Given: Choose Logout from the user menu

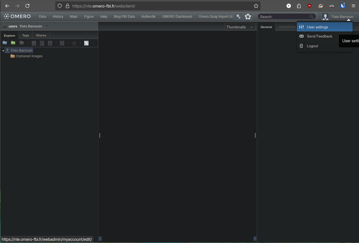Looking at the screenshot, I should pos(312,46).
